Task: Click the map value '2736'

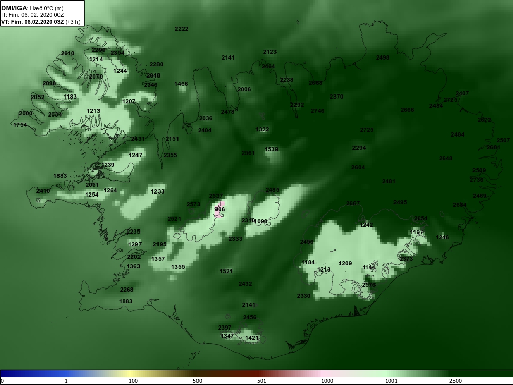Action: (x=477, y=180)
